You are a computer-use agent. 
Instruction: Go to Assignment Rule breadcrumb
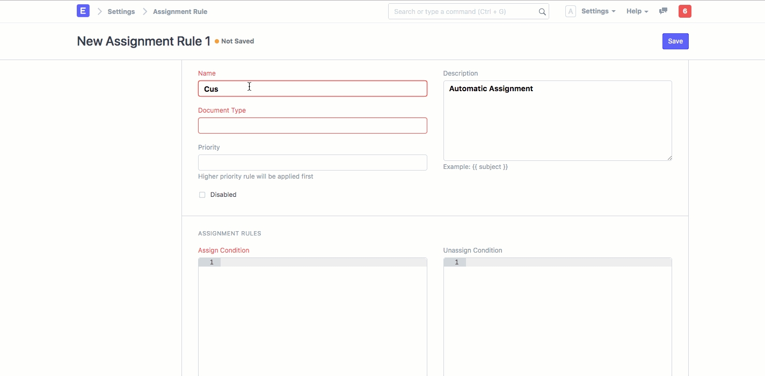click(x=180, y=12)
